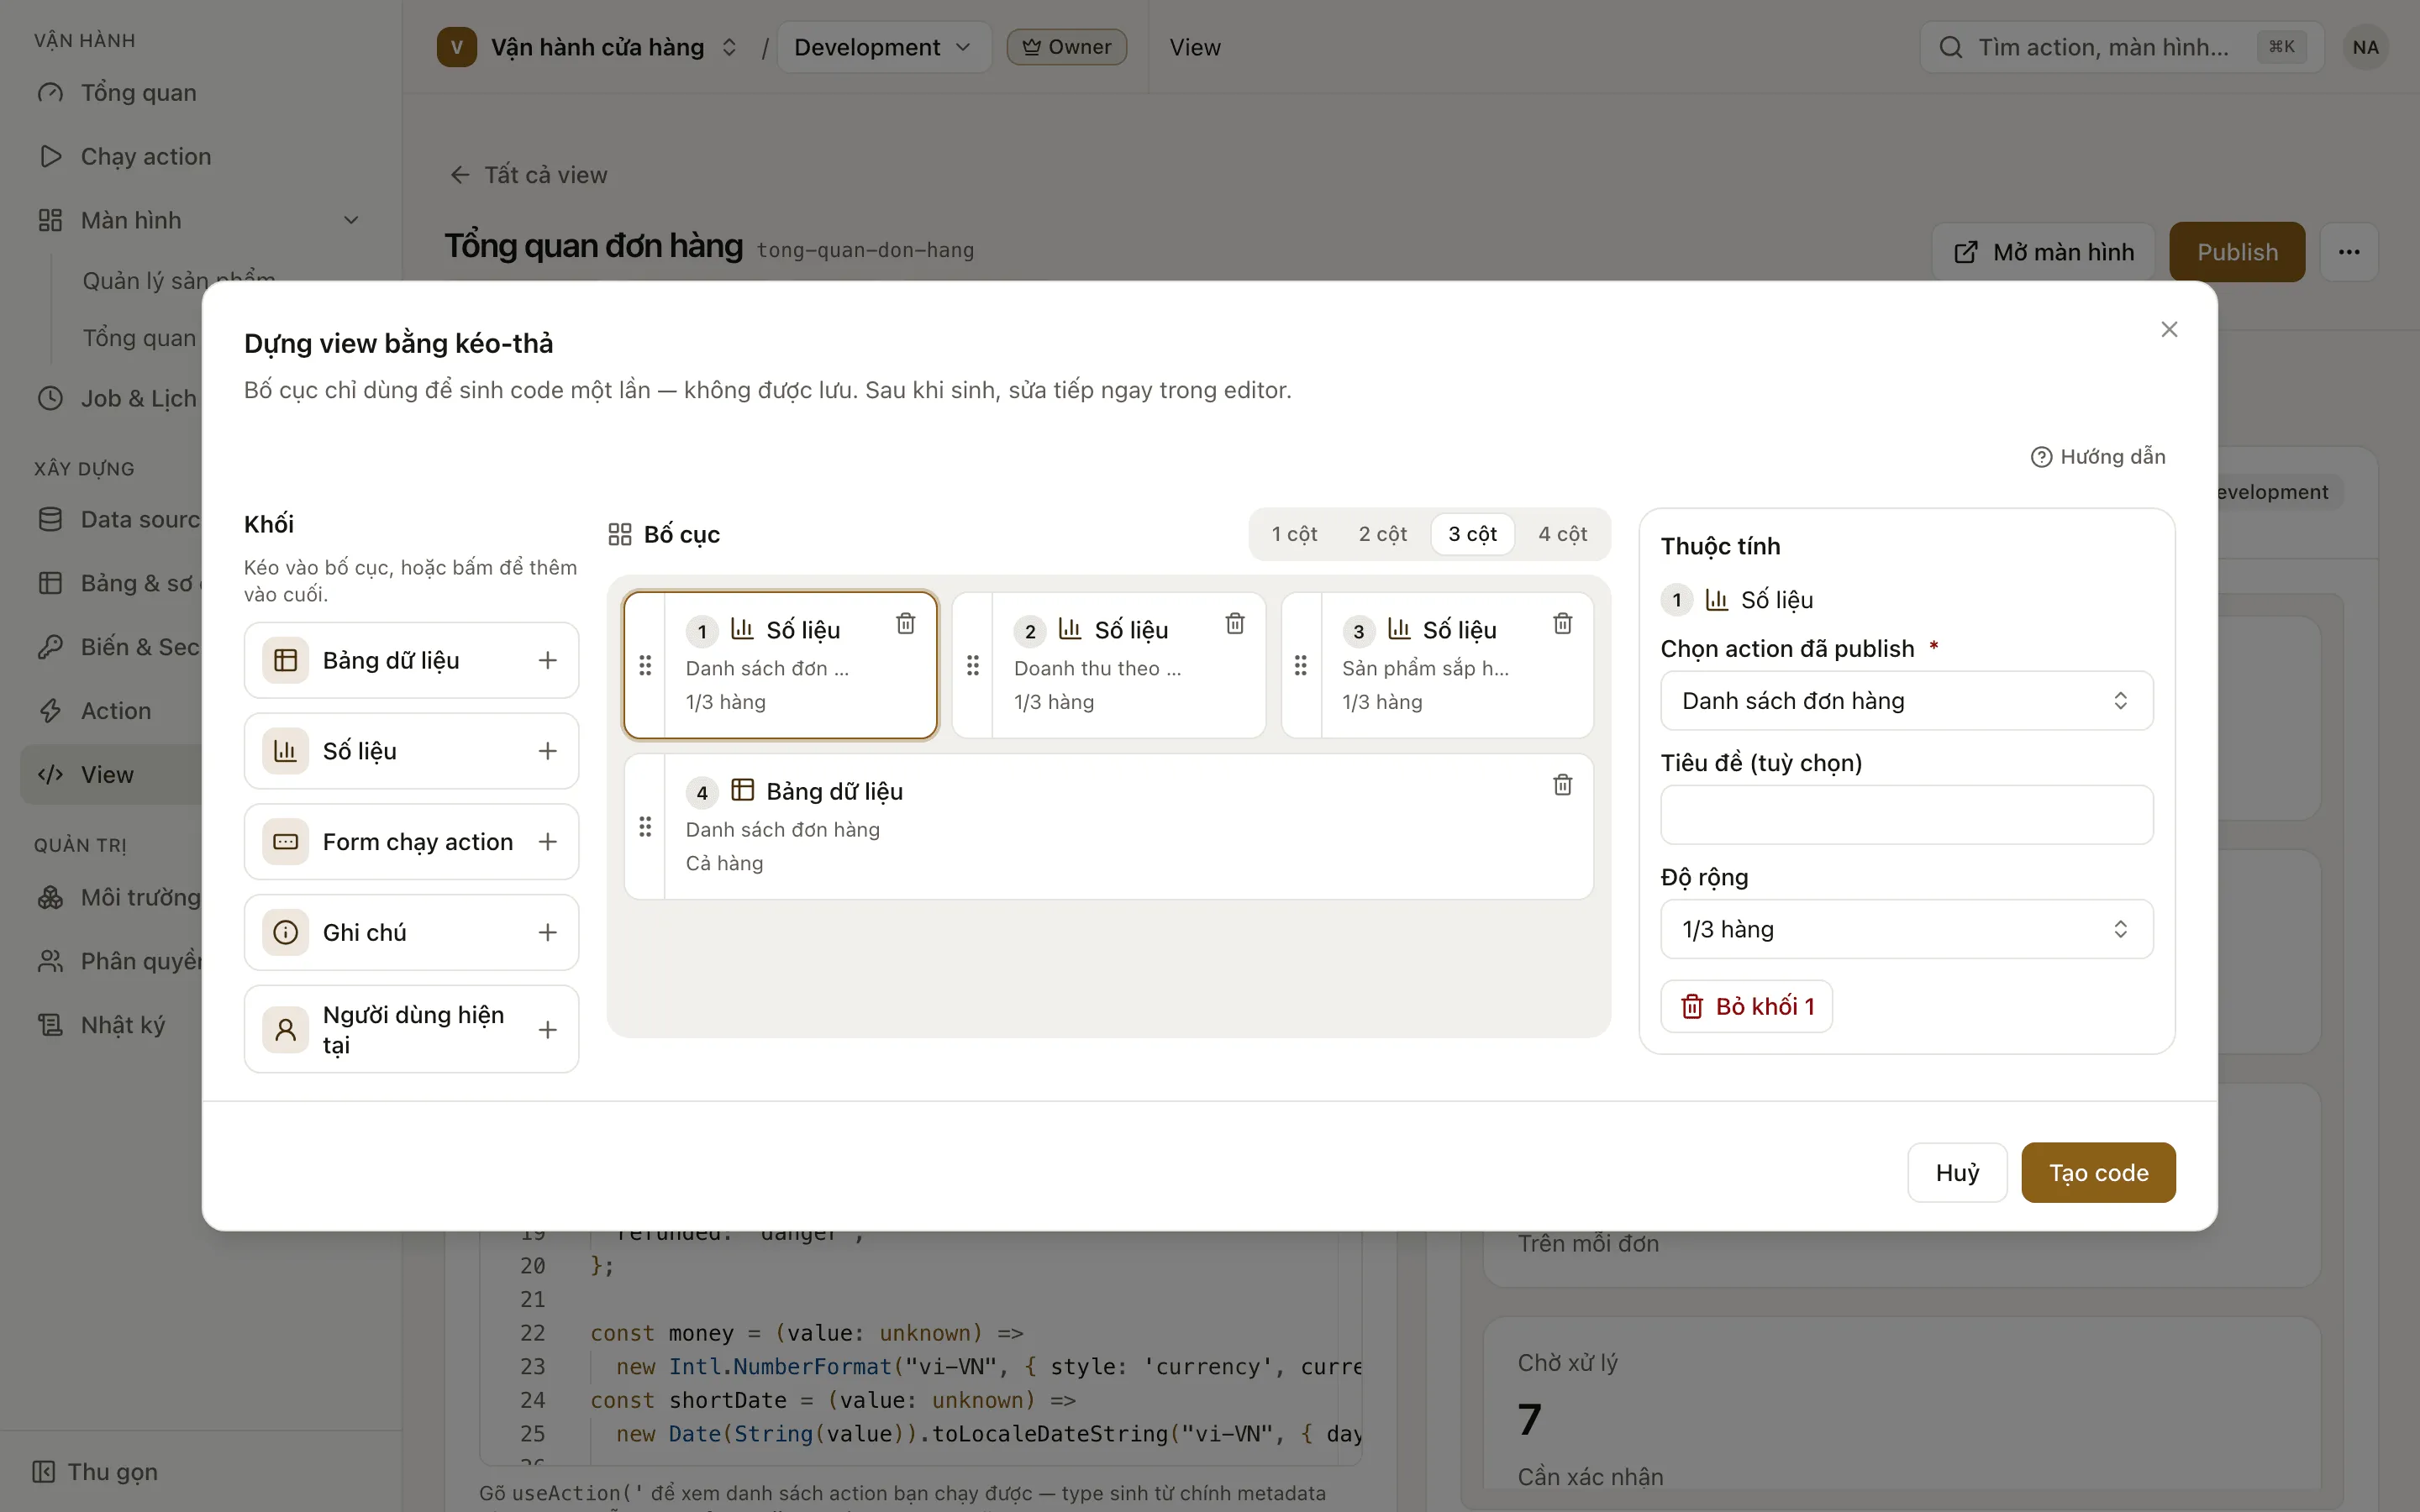Collapse sidebar with Thu gọn

[x=96, y=1472]
